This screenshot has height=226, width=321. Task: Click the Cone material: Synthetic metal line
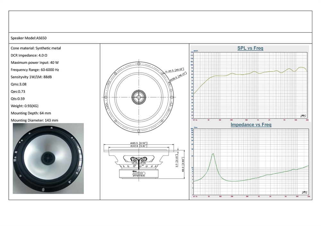(36, 48)
